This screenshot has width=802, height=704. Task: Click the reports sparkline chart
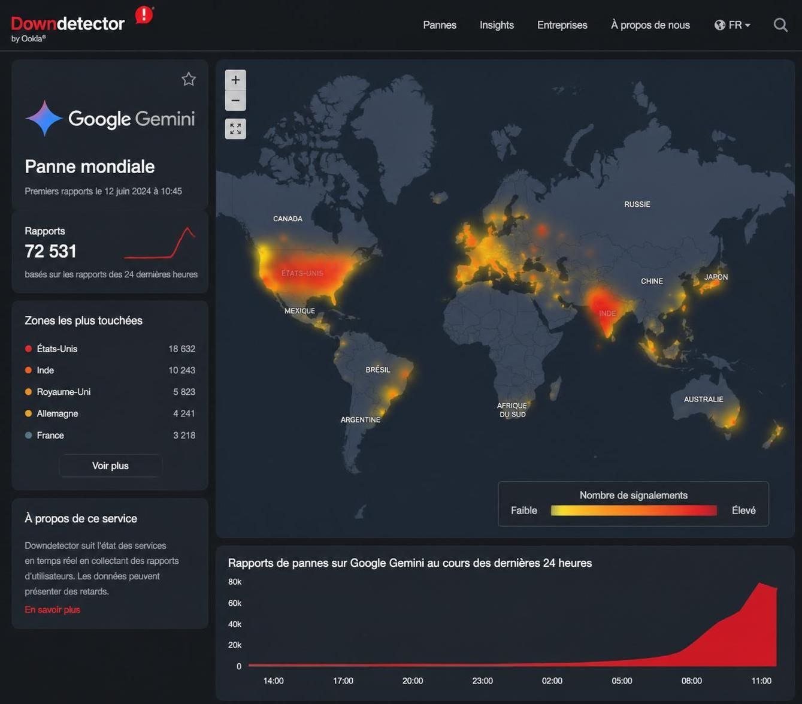click(160, 243)
